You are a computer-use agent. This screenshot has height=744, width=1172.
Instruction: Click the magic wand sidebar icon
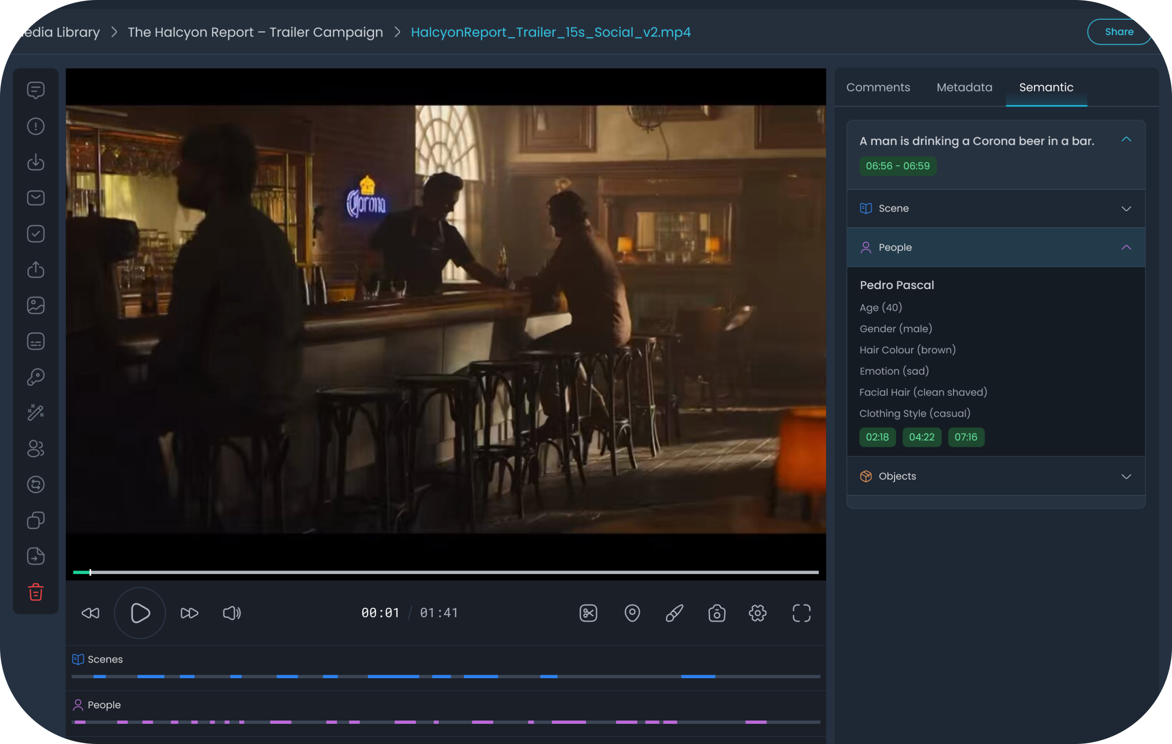(x=36, y=413)
